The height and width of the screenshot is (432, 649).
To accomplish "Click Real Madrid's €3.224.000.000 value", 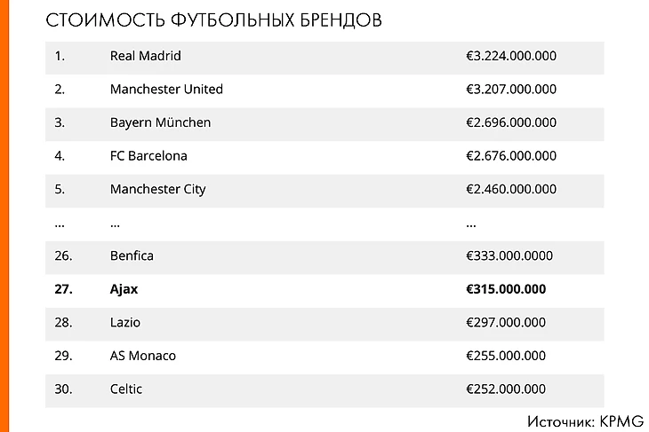I will pyautogui.click(x=511, y=56).
